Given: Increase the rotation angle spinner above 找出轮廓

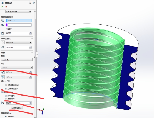Looking at the screenshot, I should tap(31, 102).
